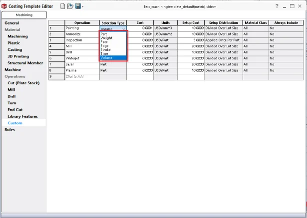Select the Inspection operation cell

point(82,40)
